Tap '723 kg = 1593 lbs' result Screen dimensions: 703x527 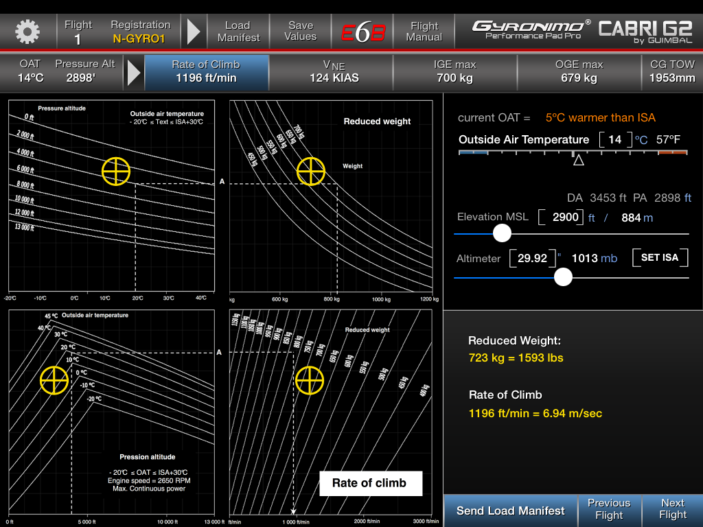click(516, 358)
